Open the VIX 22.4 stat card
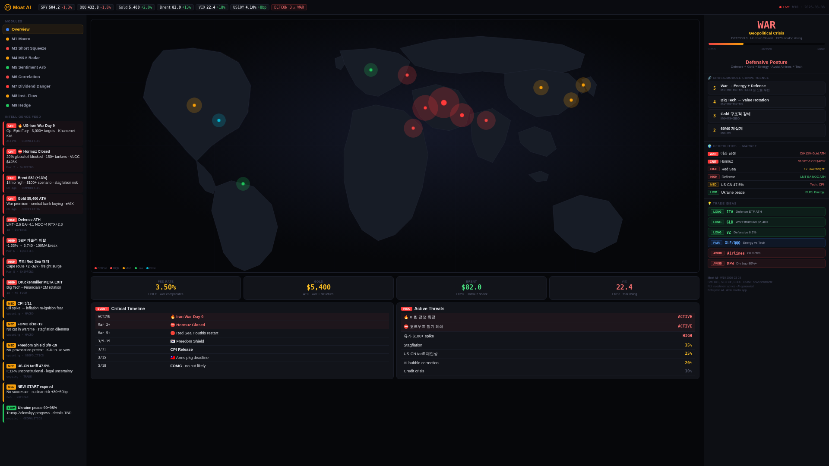This screenshot has width=829, height=466. (x=624, y=288)
